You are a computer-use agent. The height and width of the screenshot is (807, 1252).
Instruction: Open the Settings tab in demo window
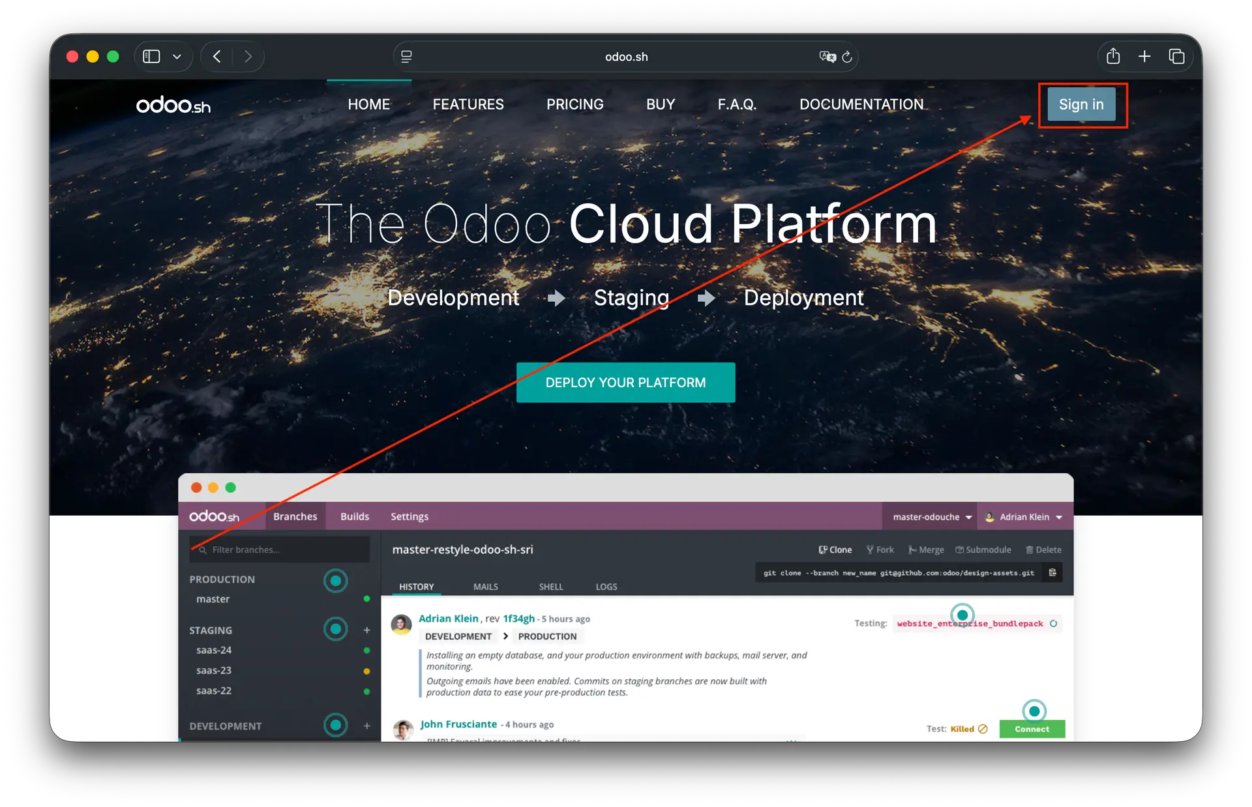410,516
